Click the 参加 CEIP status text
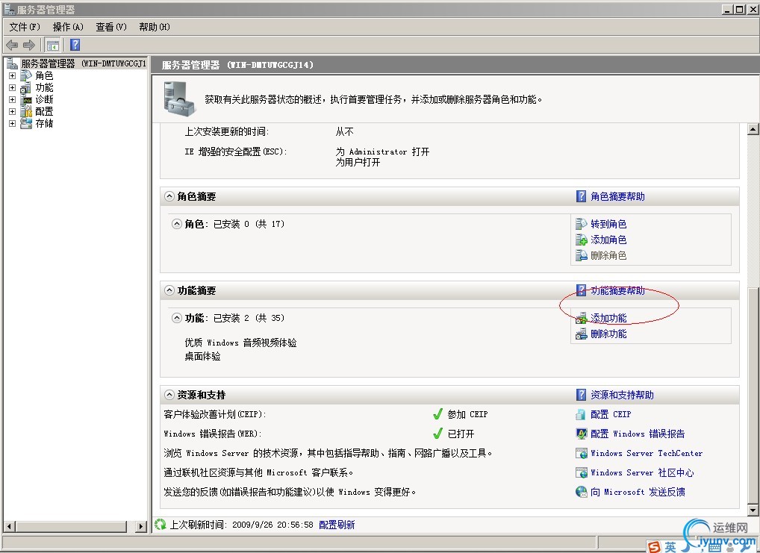Viewport: 760px width, 553px height. [x=467, y=414]
